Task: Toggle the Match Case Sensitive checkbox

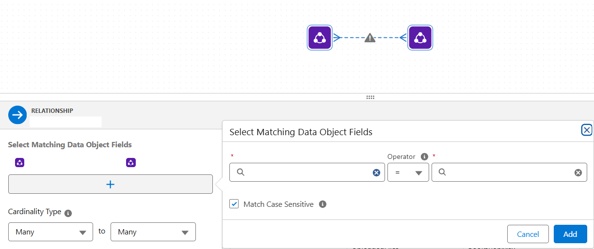Action: [234, 204]
